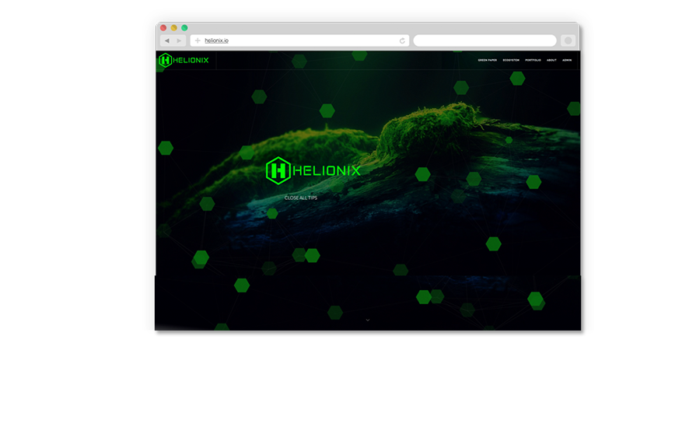
Task: Click the plus icon beside the URL
Action: tap(198, 40)
